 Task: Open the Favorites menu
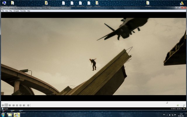coord(23,11)
